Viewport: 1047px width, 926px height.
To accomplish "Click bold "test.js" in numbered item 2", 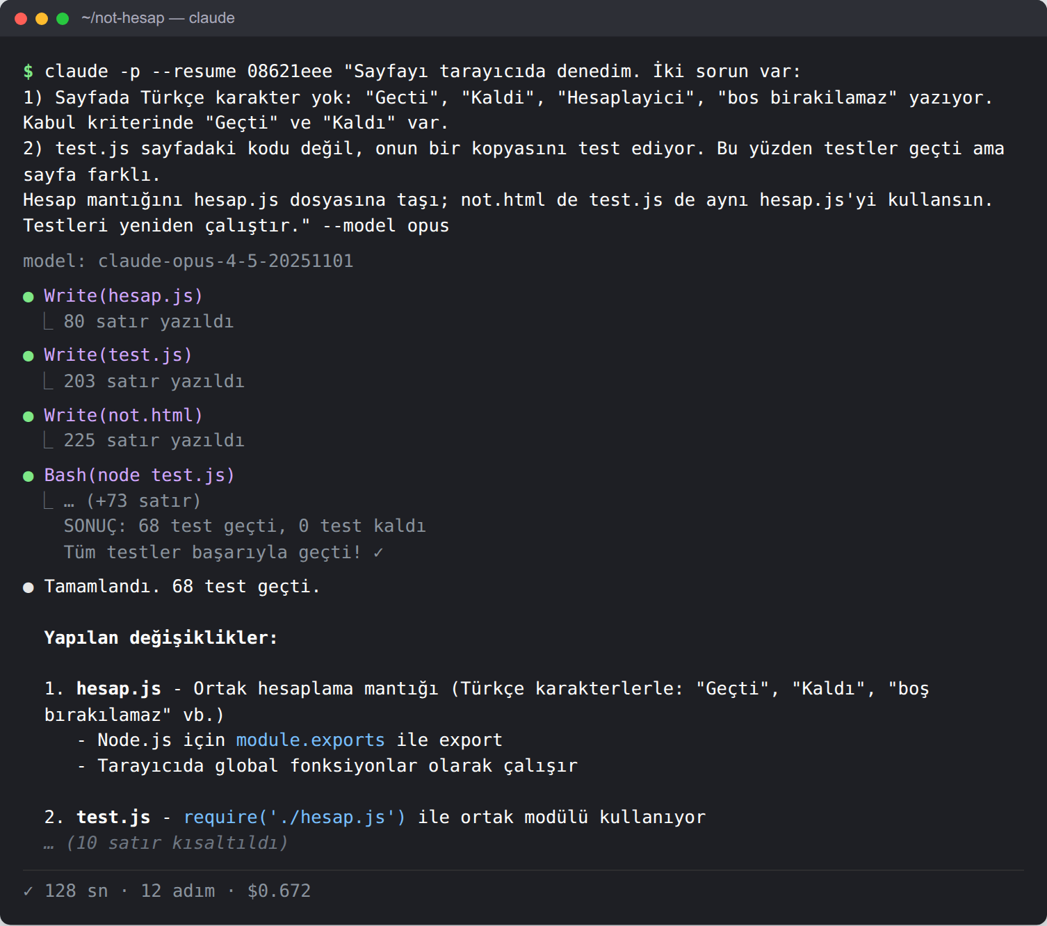I will 113,818.
